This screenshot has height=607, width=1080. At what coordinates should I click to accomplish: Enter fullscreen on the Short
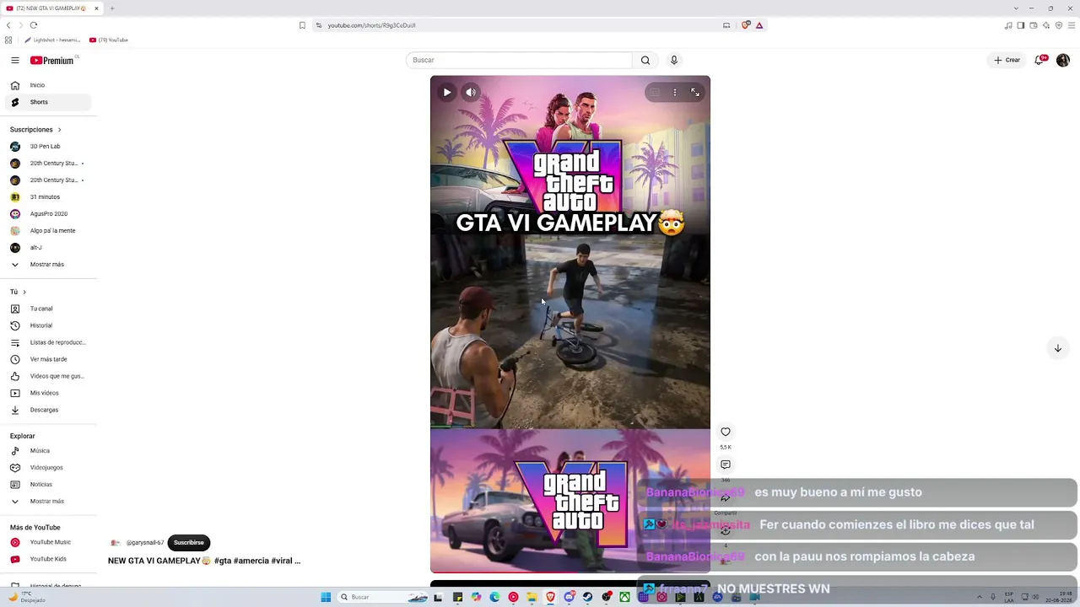coord(695,93)
